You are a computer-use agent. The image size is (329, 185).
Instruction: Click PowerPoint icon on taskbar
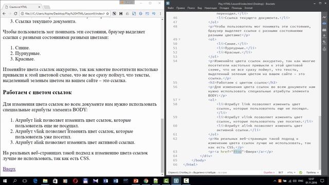click(136, 180)
